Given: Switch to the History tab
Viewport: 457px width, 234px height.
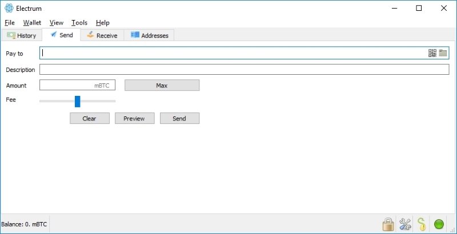Looking at the screenshot, I should click(22, 35).
